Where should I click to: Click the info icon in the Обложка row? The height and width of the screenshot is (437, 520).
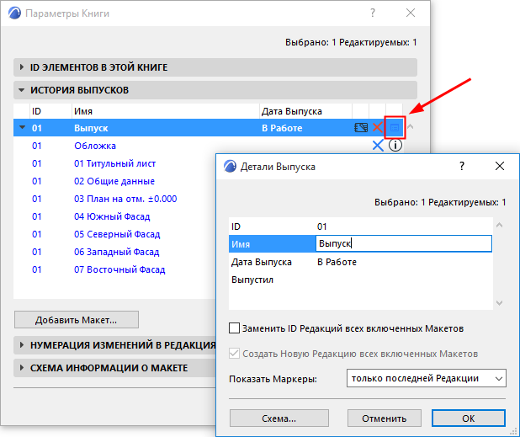click(x=395, y=145)
